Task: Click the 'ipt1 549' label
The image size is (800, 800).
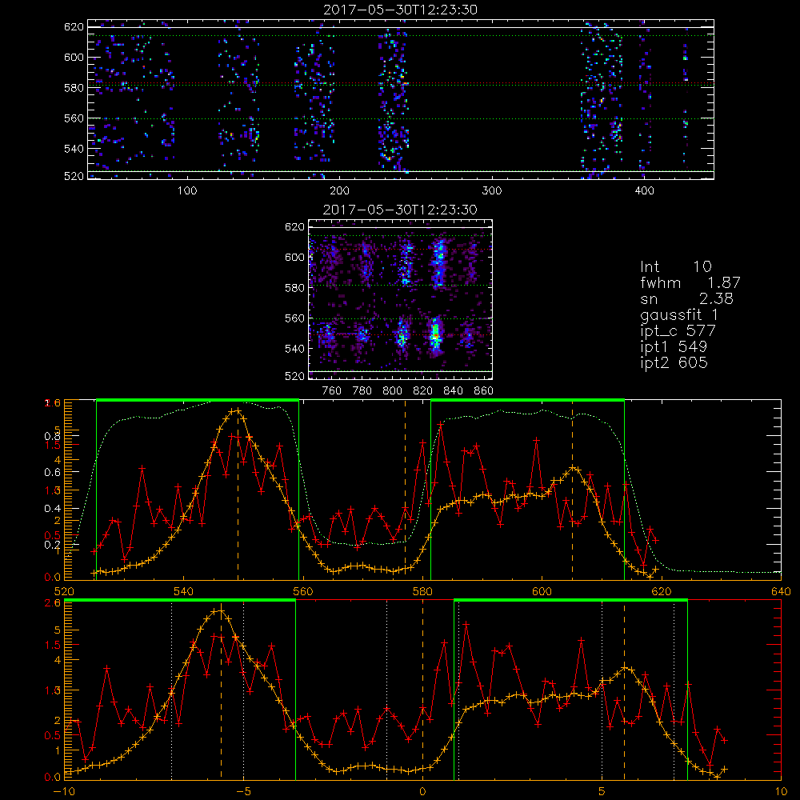Action: pos(674,347)
